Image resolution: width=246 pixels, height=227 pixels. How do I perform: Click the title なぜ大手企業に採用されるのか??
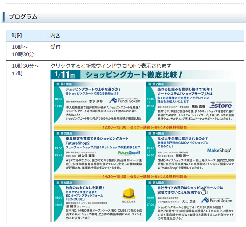(x=183, y=139)
